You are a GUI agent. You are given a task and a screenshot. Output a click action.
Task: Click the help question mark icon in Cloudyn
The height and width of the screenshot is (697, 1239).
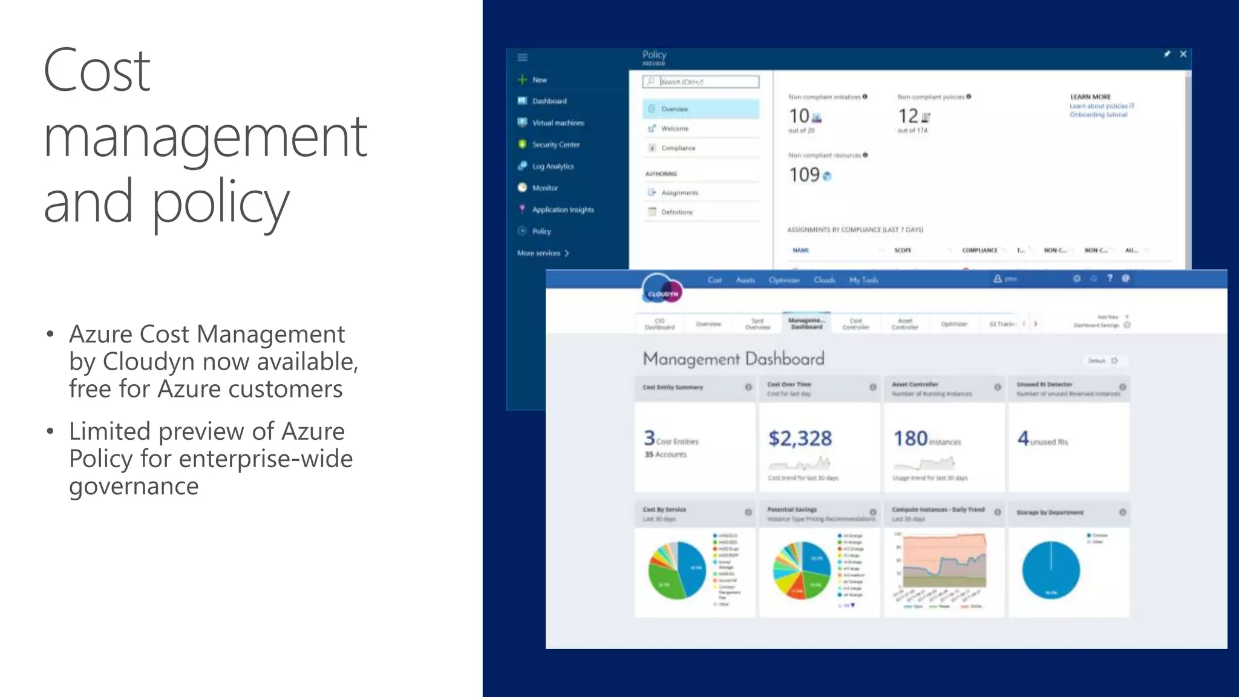(x=1110, y=278)
